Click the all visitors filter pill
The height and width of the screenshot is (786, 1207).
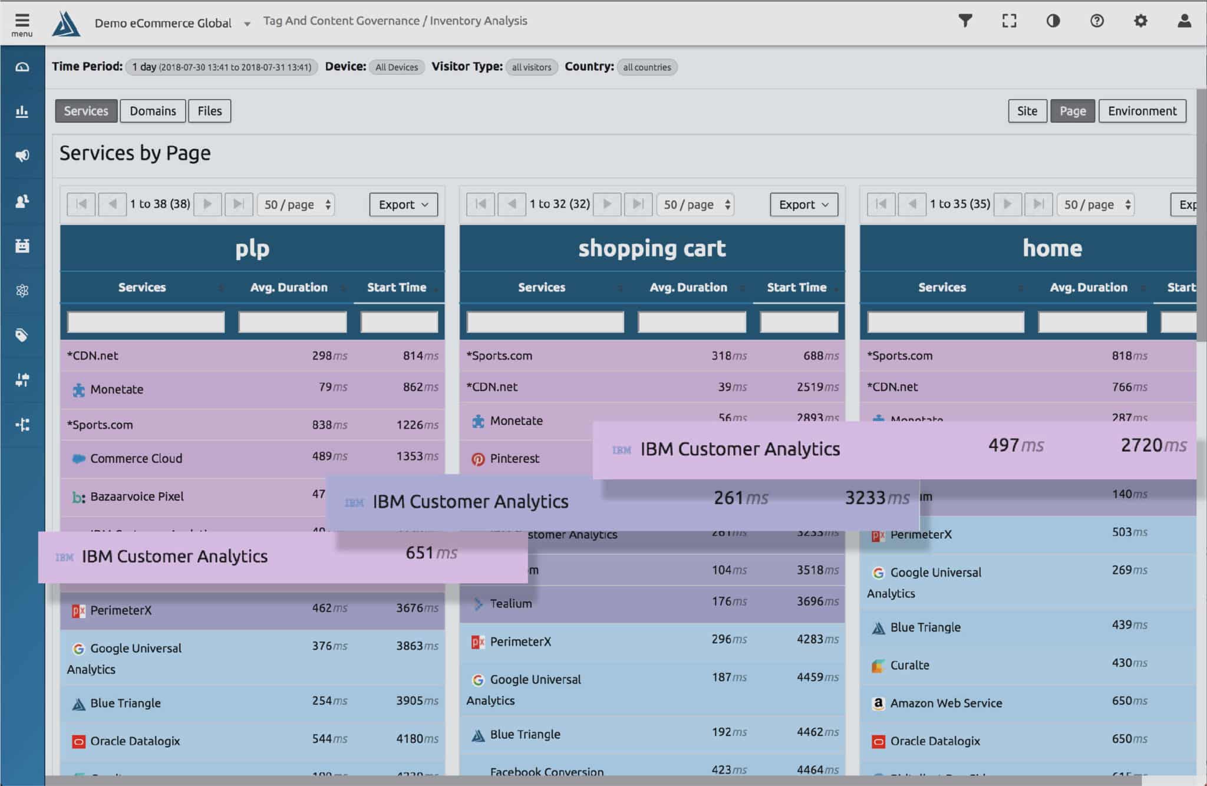click(532, 67)
